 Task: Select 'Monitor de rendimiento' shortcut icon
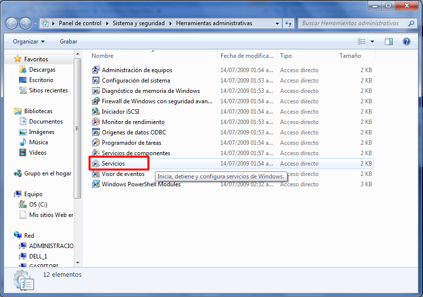tap(96, 122)
